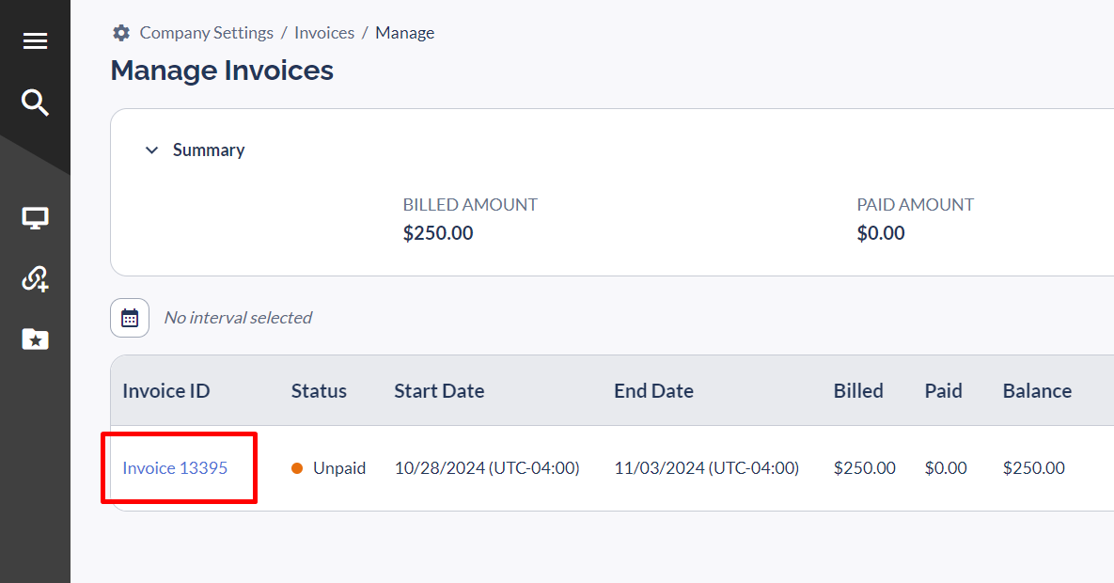Click the search magnifier icon
Viewport: 1114px width, 583px height.
click(x=35, y=102)
